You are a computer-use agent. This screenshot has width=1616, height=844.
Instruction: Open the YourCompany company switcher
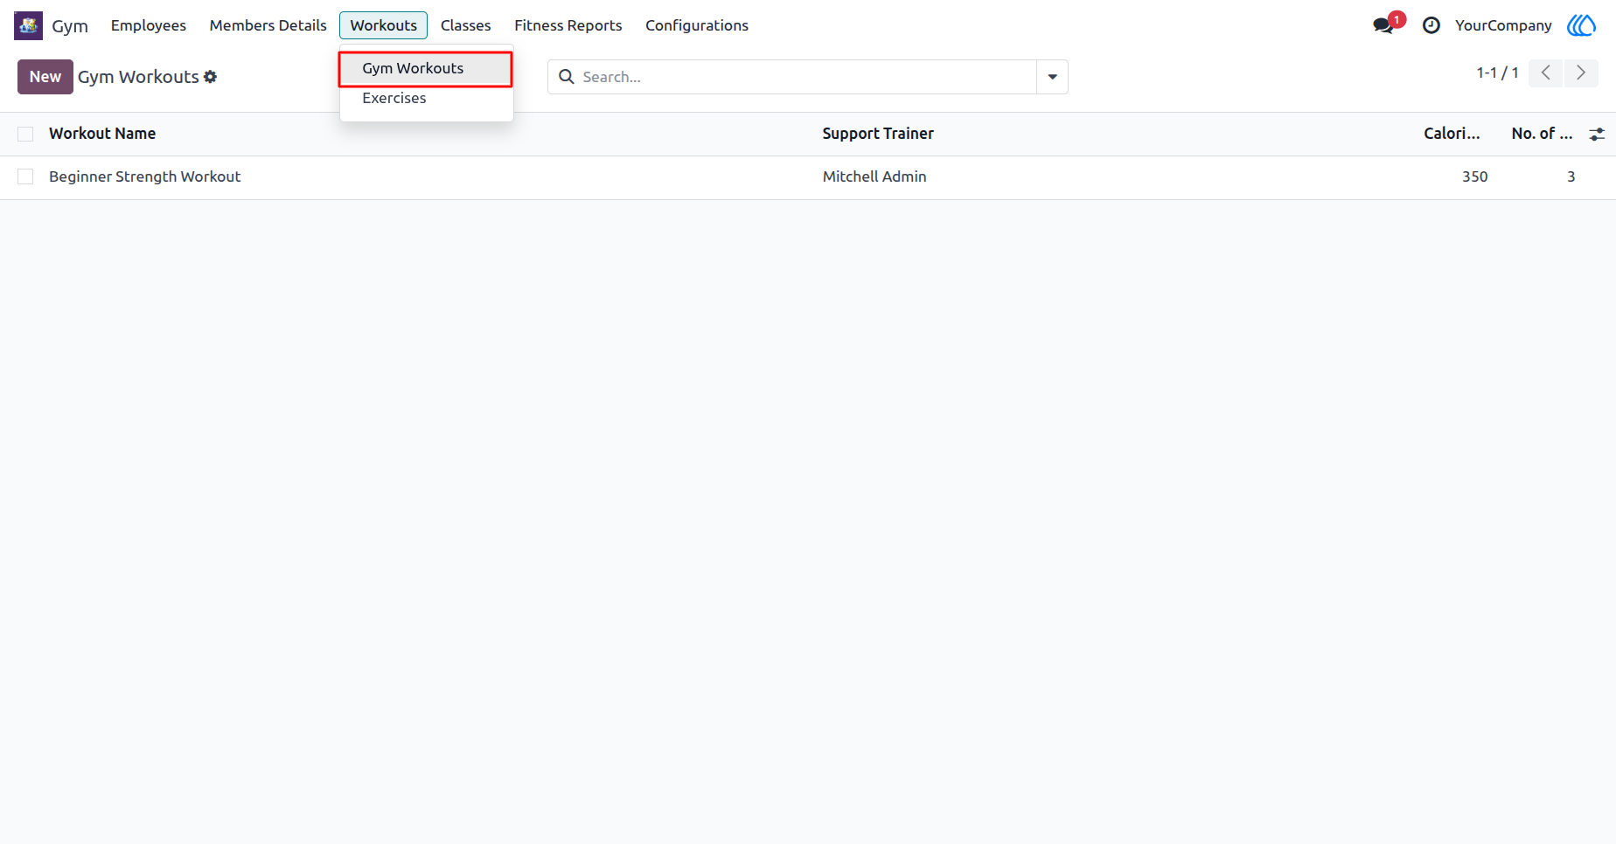(x=1503, y=25)
